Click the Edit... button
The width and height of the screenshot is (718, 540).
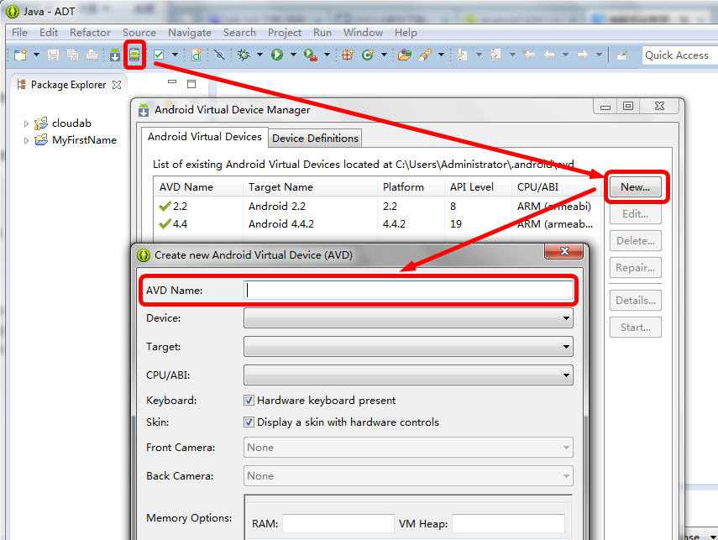coord(635,214)
